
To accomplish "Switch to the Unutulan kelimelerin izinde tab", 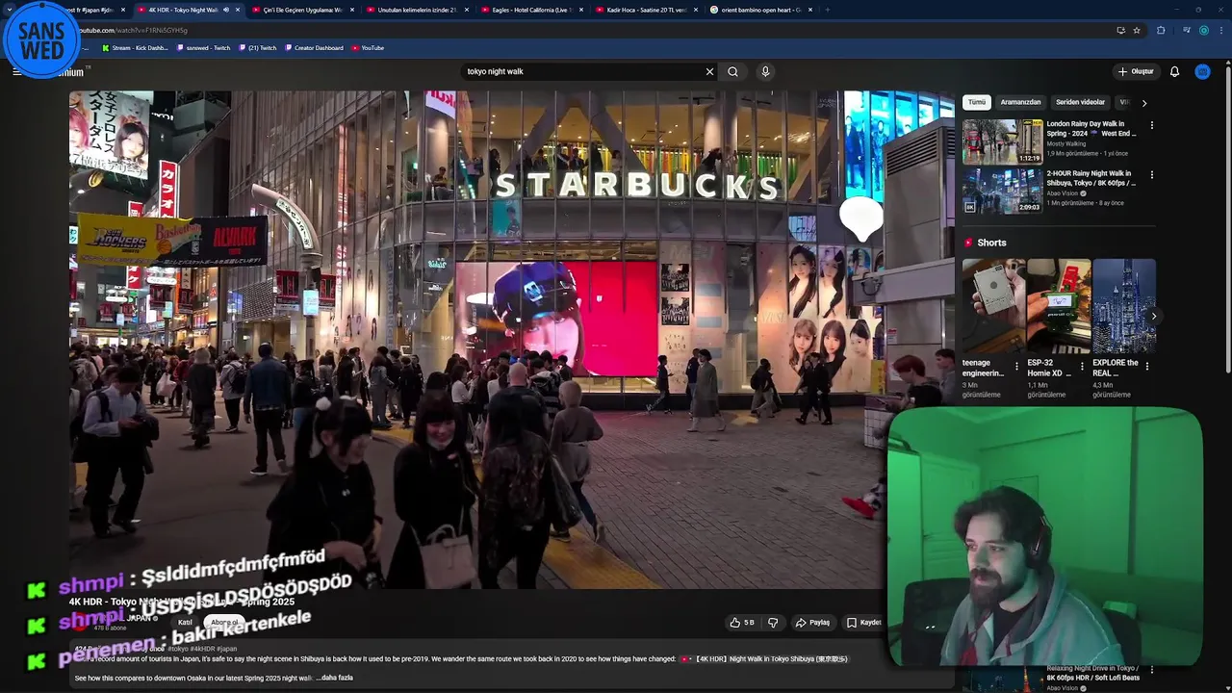I will coord(416,10).
